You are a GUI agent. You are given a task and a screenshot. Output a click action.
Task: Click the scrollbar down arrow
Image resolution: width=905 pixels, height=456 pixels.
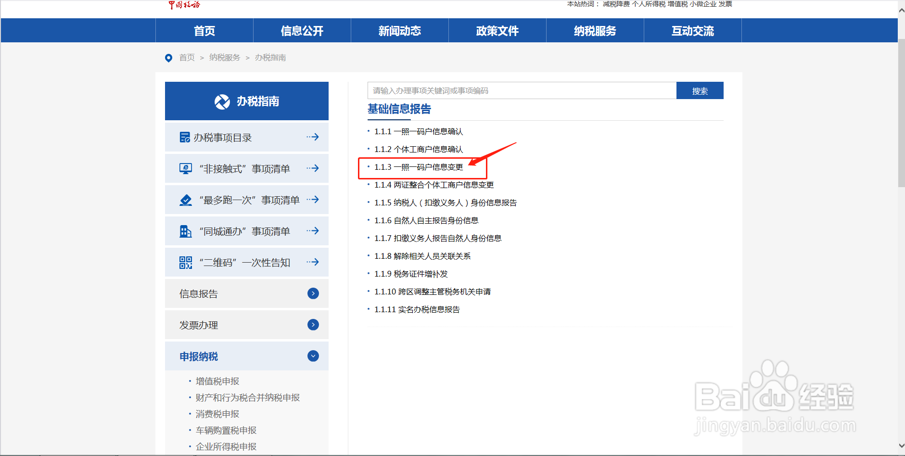[x=901, y=446]
